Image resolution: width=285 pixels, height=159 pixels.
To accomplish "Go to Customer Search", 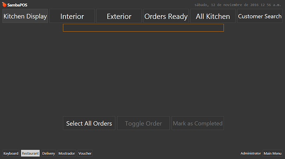I will point(259,16).
